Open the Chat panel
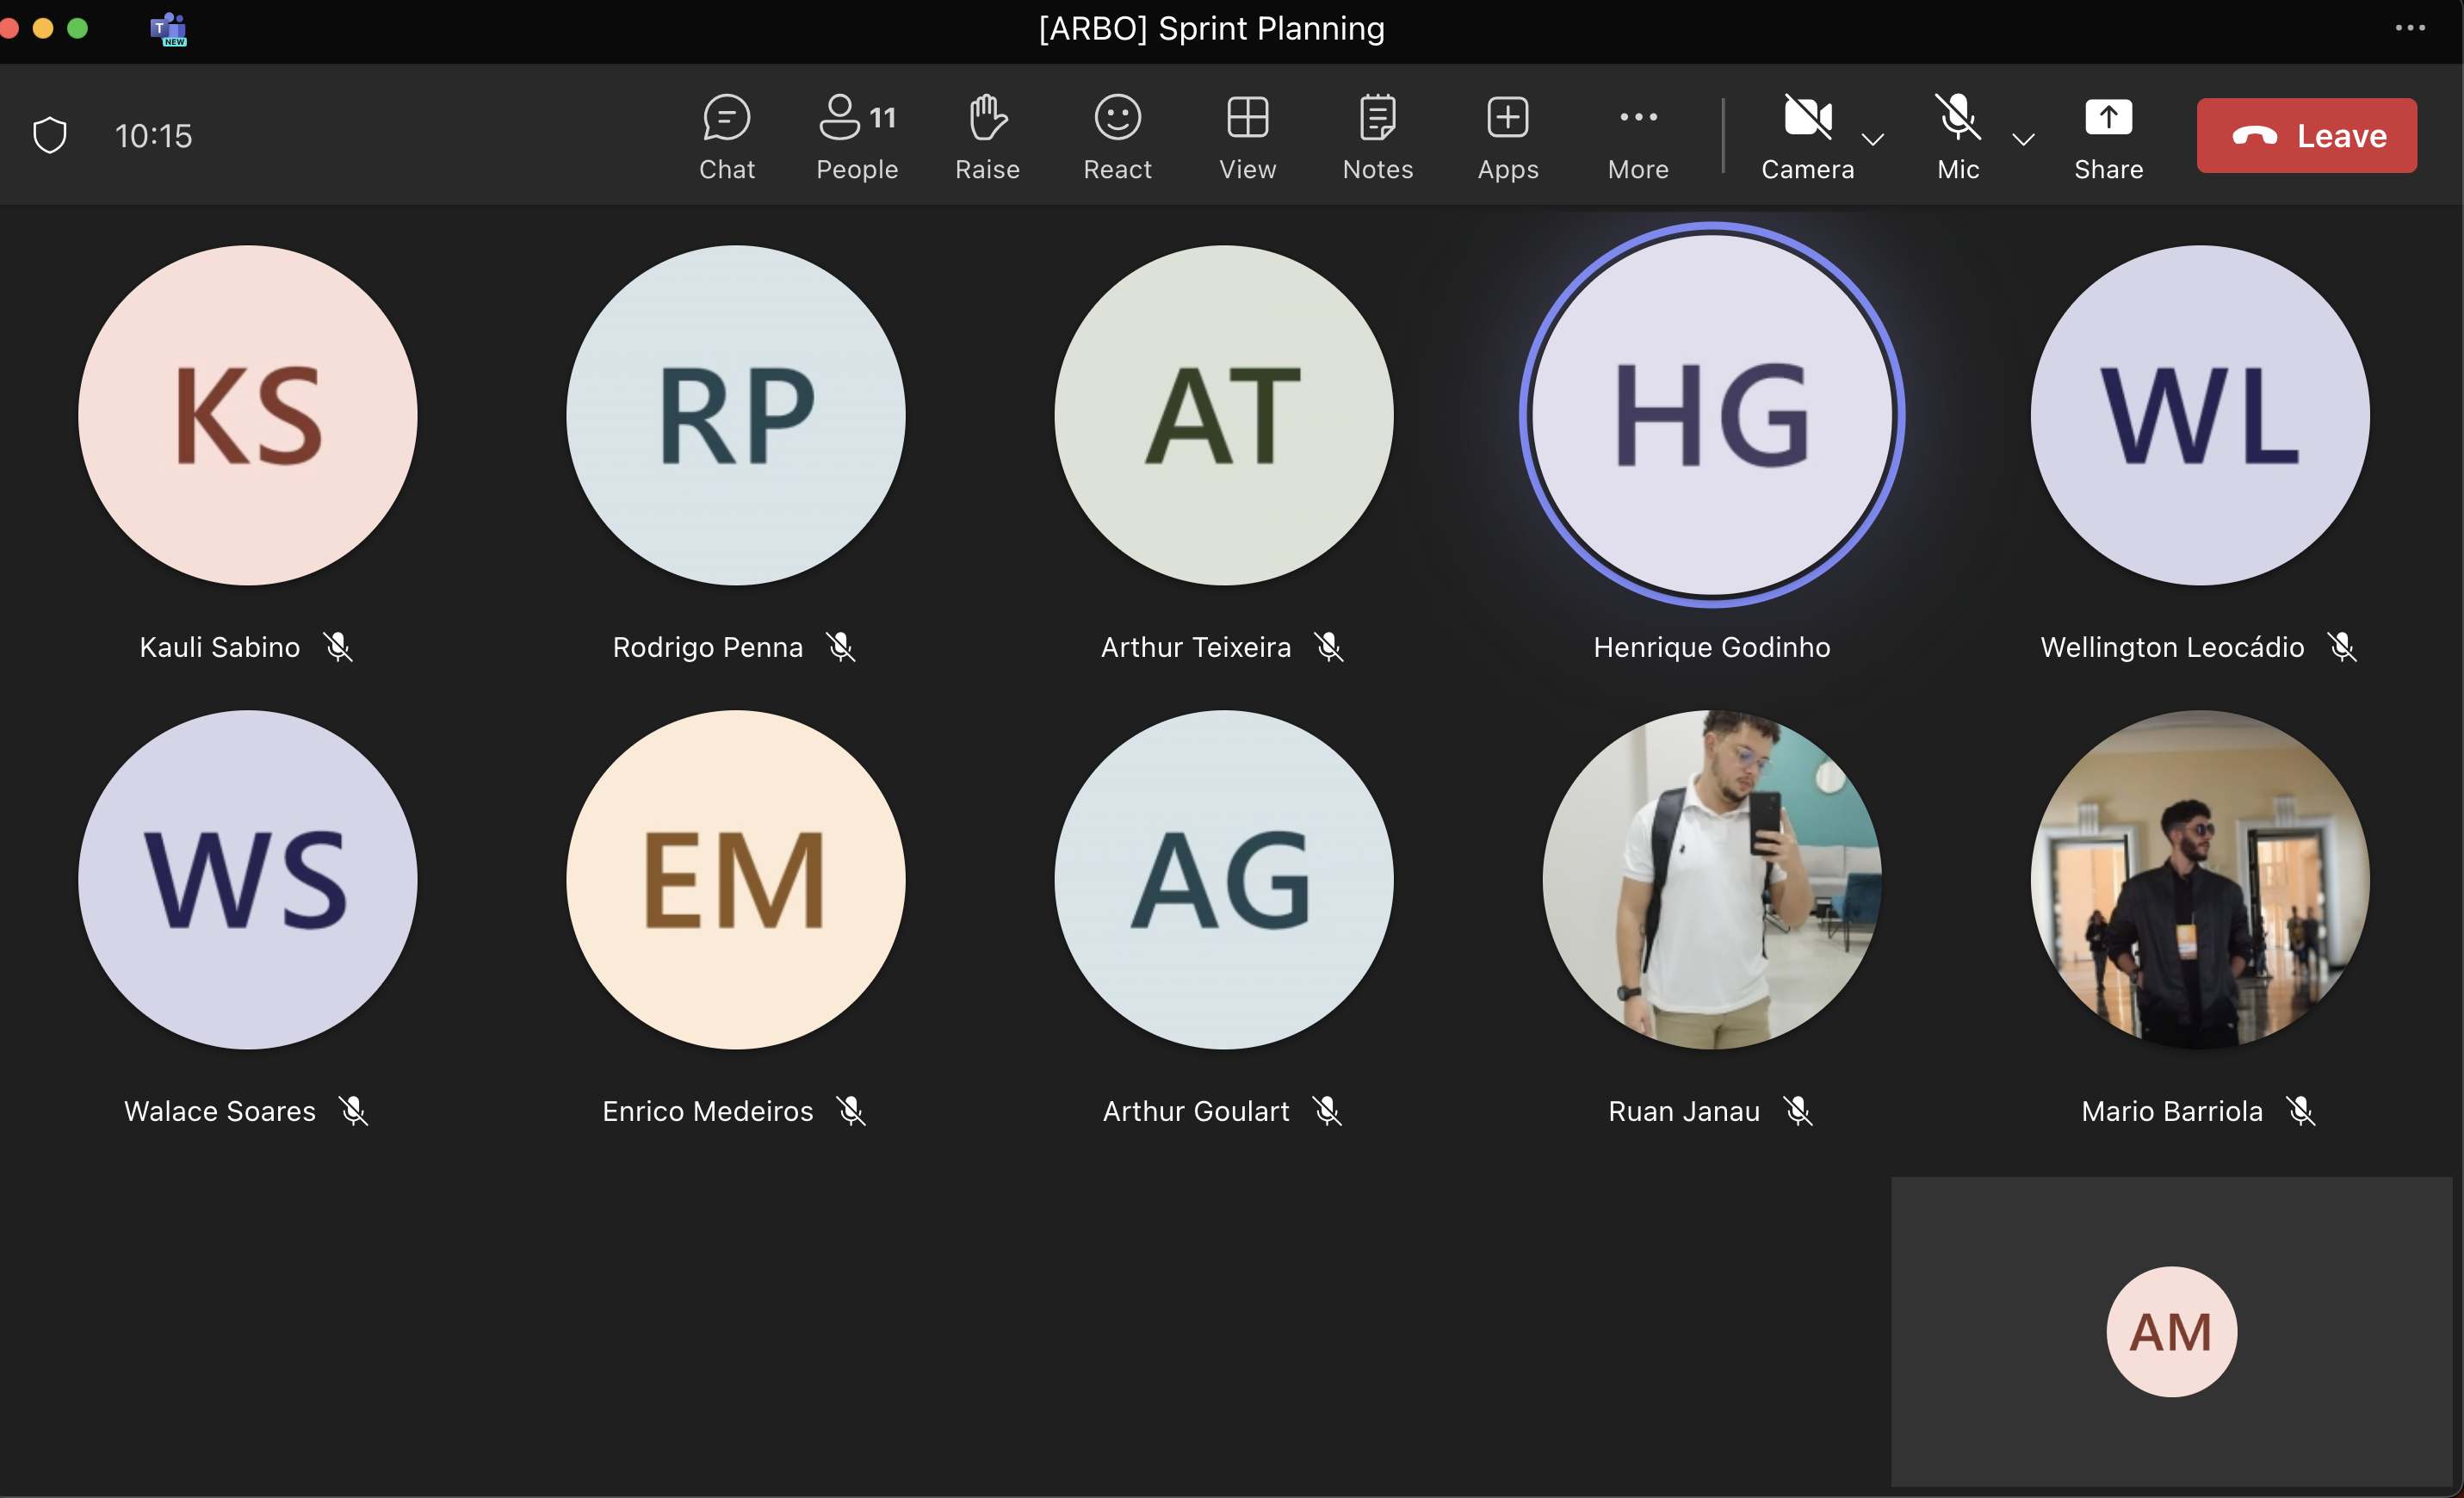 point(726,137)
